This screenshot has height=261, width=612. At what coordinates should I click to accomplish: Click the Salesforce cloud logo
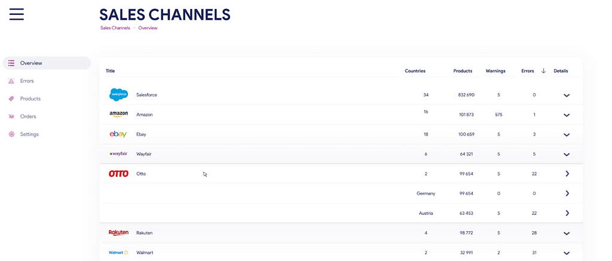click(118, 95)
